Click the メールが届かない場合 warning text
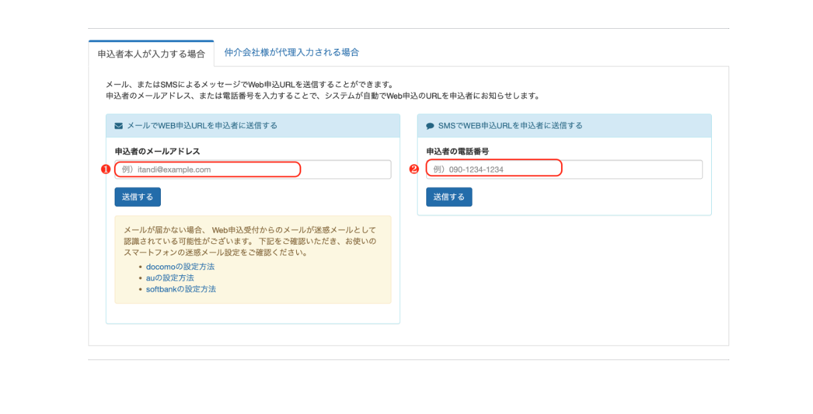The width and height of the screenshot is (813, 414). pyautogui.click(x=251, y=241)
